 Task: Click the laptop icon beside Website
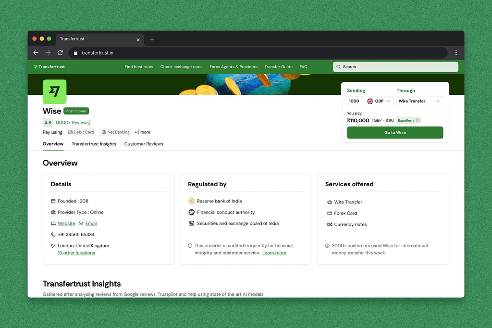[x=53, y=223]
